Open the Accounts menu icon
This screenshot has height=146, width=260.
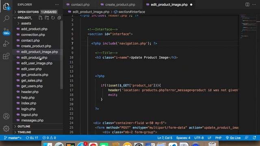pos(6,116)
